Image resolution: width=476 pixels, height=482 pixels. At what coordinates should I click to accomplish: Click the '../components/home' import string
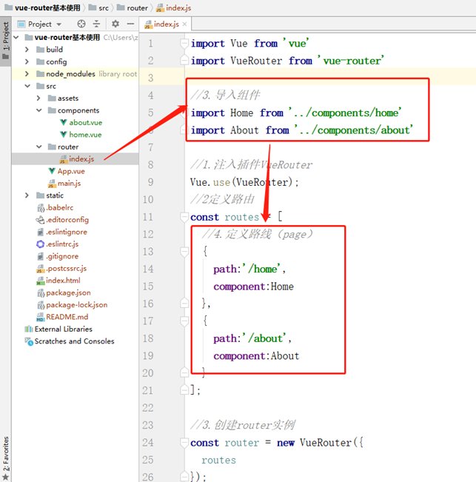click(x=345, y=113)
